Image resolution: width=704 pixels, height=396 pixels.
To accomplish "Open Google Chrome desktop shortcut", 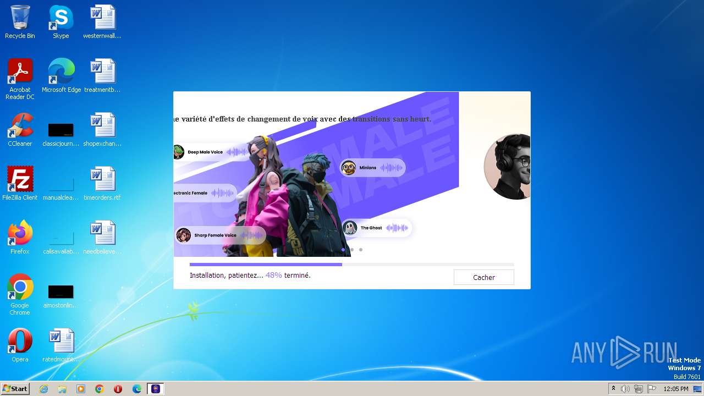I will [x=20, y=295].
